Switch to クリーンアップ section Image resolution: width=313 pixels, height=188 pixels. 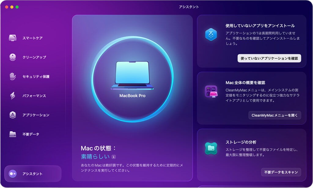(x=34, y=57)
